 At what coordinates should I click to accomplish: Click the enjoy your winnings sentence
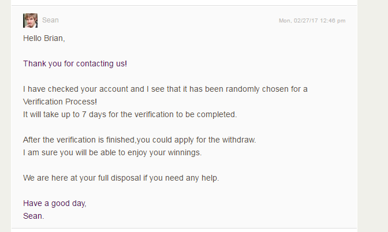pyautogui.click(x=113, y=152)
